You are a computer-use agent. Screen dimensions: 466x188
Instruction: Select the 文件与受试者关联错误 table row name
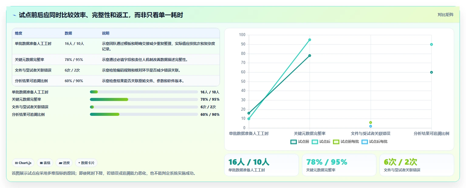tap(33, 70)
